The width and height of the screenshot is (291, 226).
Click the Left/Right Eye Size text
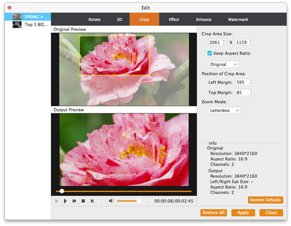tap(231, 181)
